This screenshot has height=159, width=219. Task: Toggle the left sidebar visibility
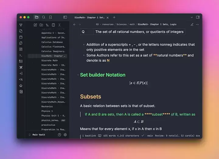click(65, 17)
